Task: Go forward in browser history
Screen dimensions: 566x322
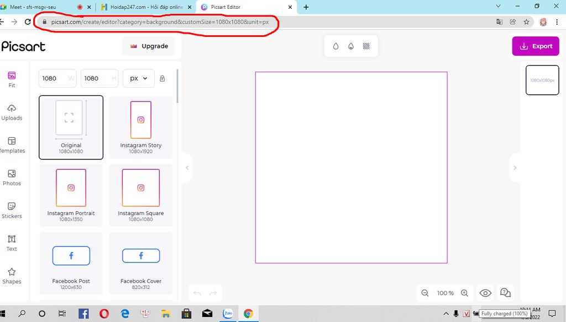Action: point(14,22)
